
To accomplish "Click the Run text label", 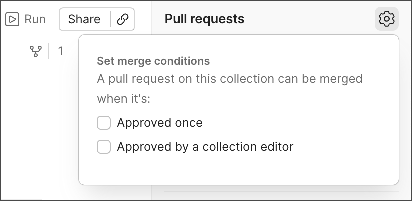I will click(35, 19).
